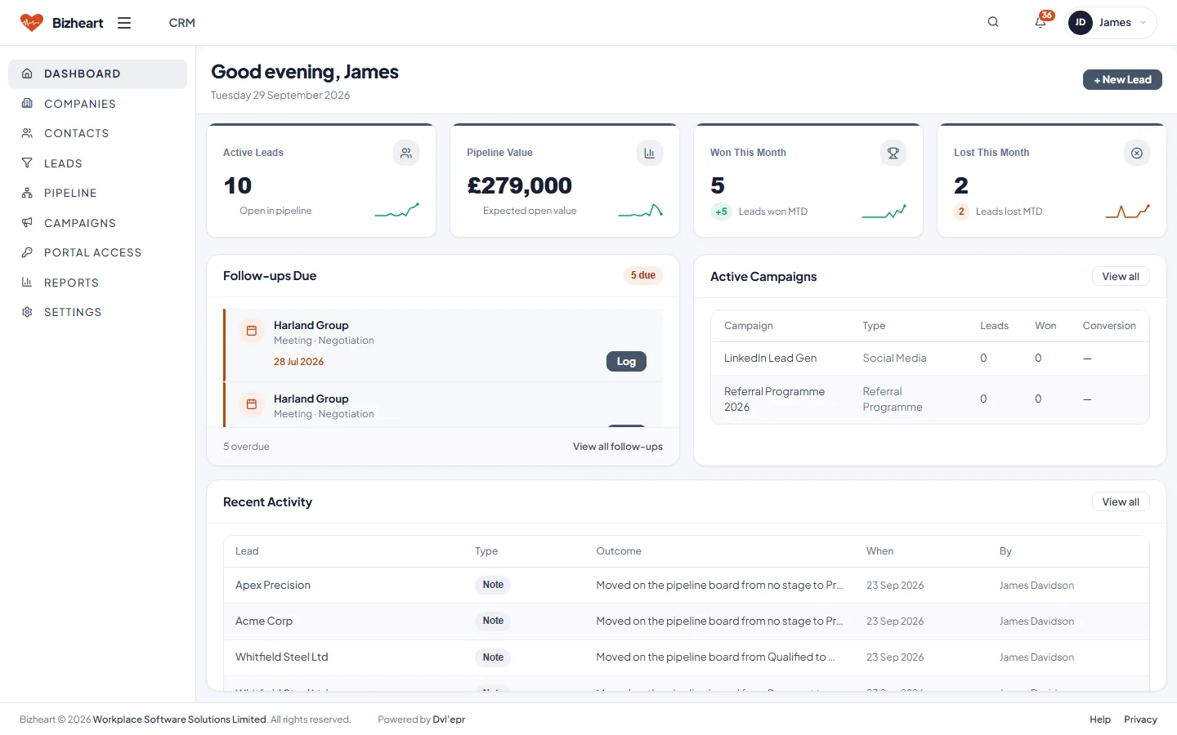Viewport: 1177px width, 735px height.
Task: Click the Leads funnel icon in sidebar
Action: [27, 163]
